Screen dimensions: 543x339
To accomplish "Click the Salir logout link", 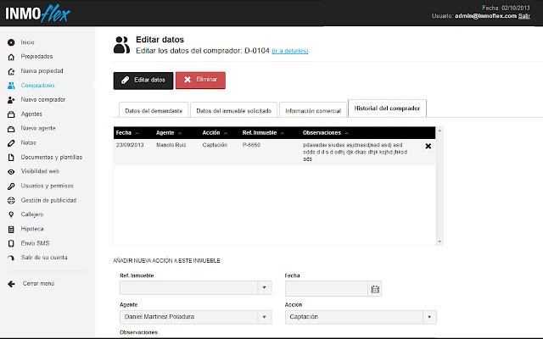I will (x=524, y=15).
